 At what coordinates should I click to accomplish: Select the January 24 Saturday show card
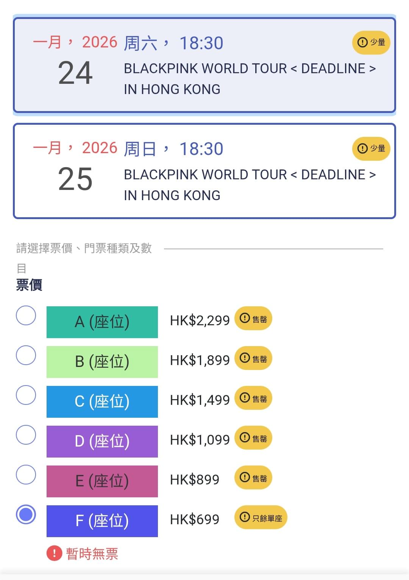(204, 65)
